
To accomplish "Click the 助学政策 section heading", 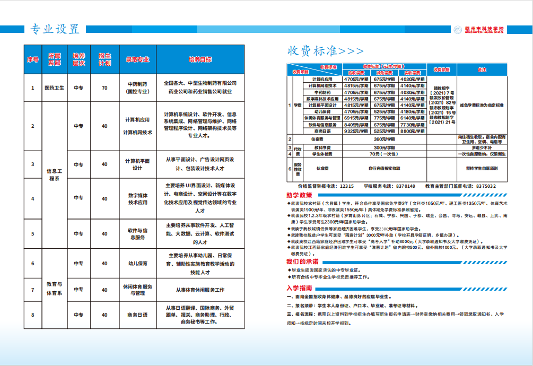I will pos(299,195).
